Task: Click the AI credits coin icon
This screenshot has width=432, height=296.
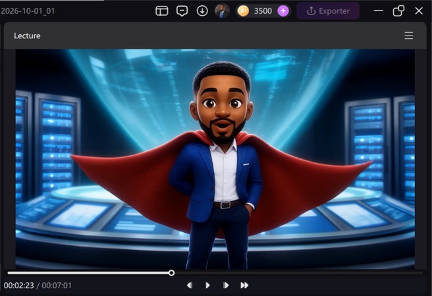Action: [243, 11]
